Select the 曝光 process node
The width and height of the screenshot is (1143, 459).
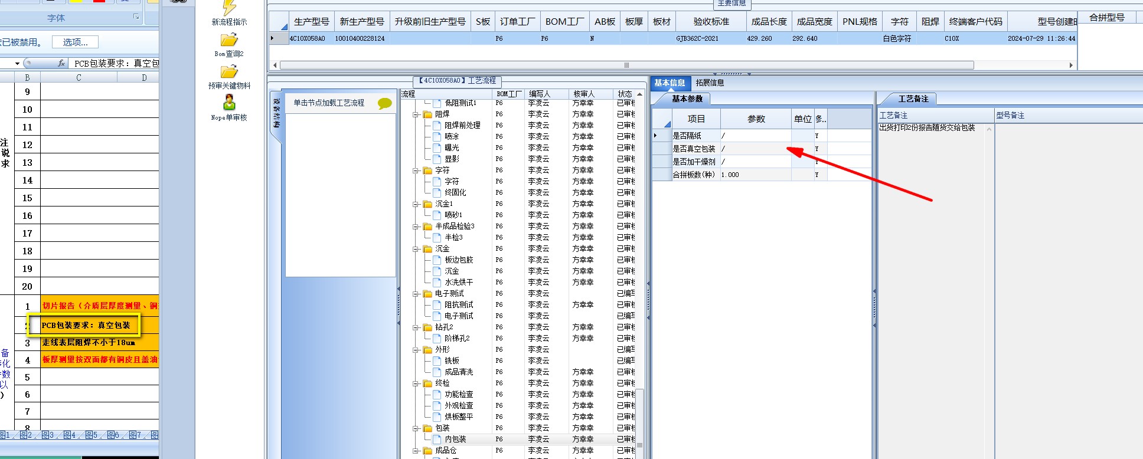[x=452, y=147]
